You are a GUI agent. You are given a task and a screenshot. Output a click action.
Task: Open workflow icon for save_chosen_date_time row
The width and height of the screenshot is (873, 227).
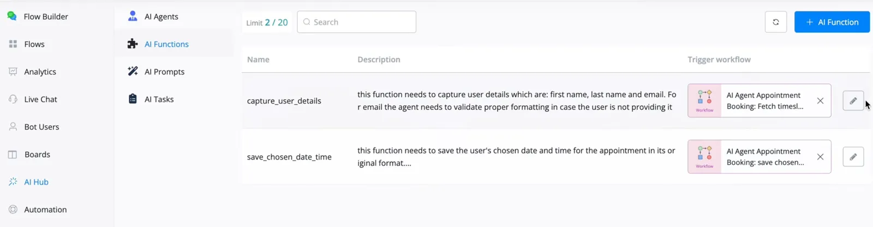(x=704, y=157)
